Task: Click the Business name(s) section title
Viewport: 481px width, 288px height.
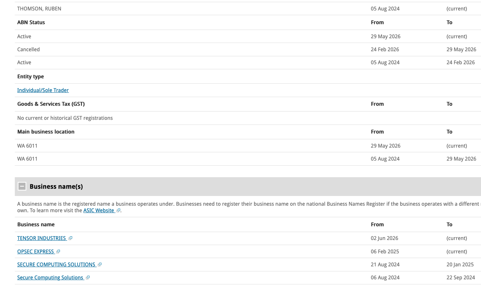Action: tap(56, 187)
